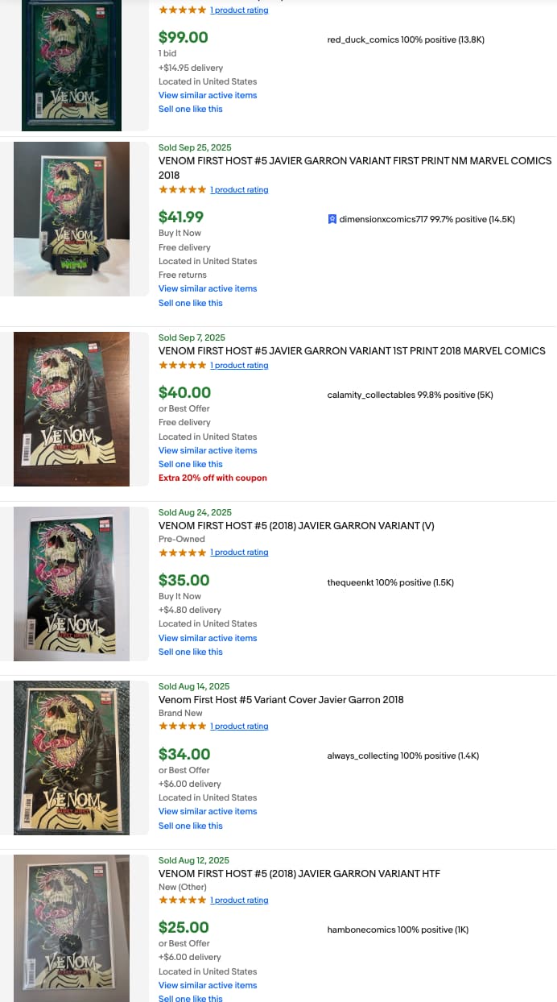Screen dimensions: 557x1002
Task: Click the star rating on the $40.00 listing
Action: (x=182, y=366)
